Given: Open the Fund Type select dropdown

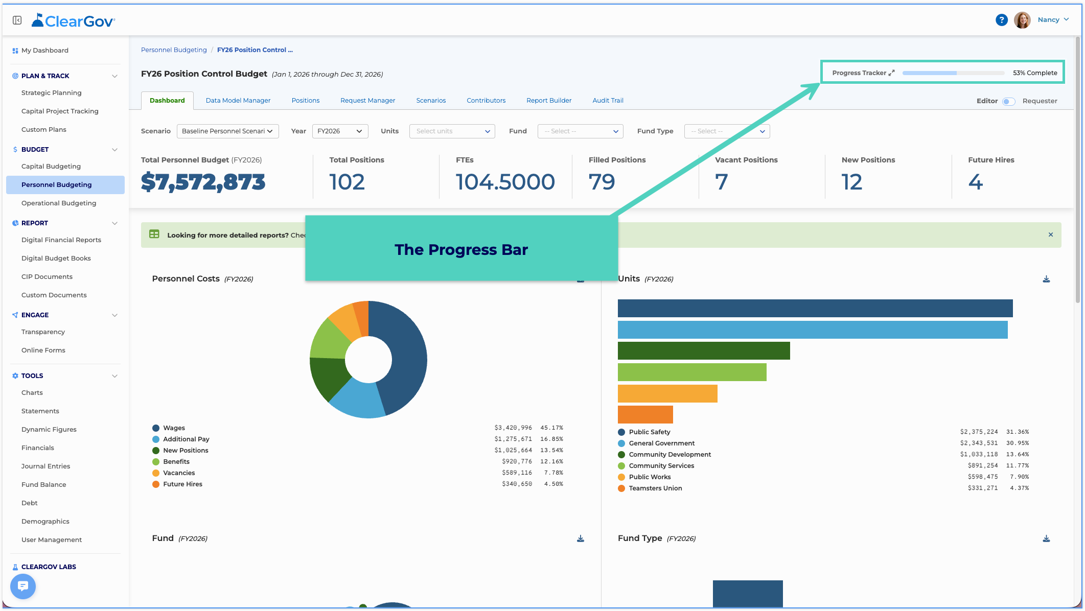Looking at the screenshot, I should coord(727,131).
